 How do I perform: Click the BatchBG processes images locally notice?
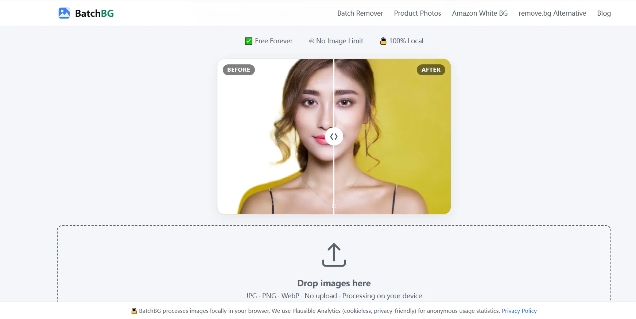pos(319,311)
